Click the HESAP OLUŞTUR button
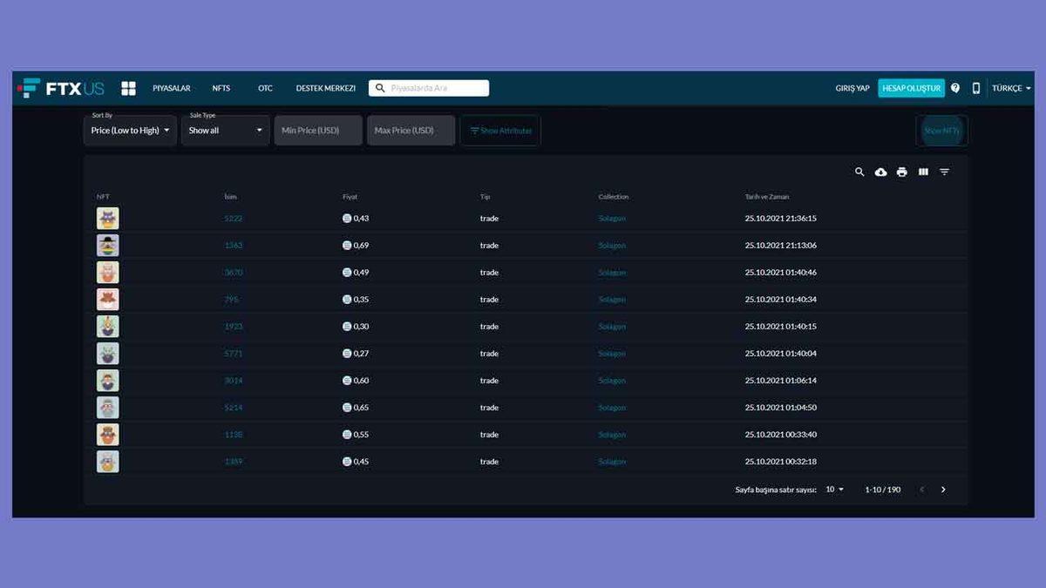This screenshot has width=1046, height=588. click(911, 88)
